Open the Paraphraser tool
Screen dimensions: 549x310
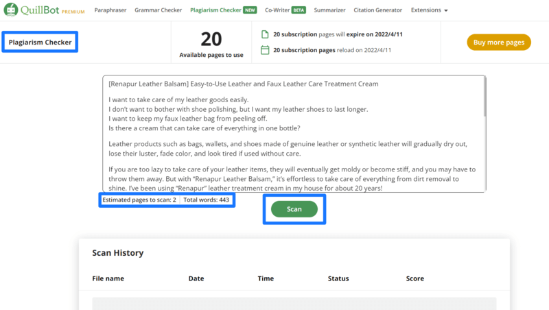[x=110, y=10]
